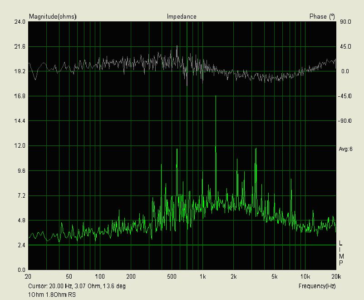Click the 100 frequency axis label
Viewport: 364px width, 300px height.
100,276
